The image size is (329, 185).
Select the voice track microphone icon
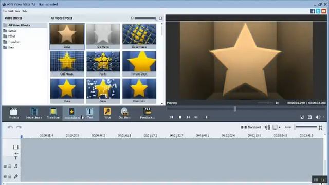(x=16, y=176)
